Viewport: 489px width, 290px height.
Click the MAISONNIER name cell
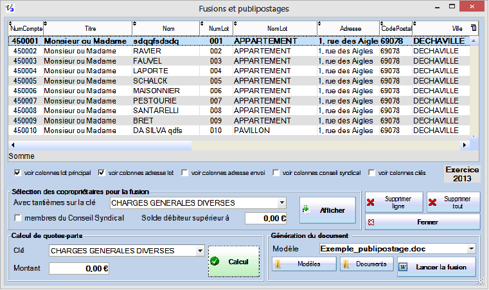coord(165,91)
